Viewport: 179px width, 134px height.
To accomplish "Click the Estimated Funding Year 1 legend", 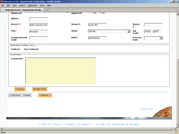I will 23,45.
